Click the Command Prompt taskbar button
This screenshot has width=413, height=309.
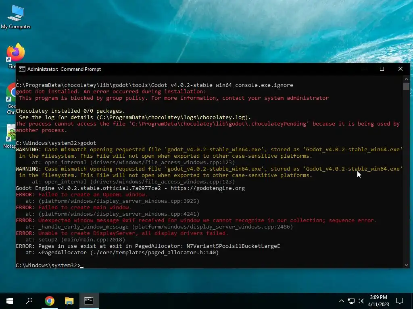click(x=89, y=301)
